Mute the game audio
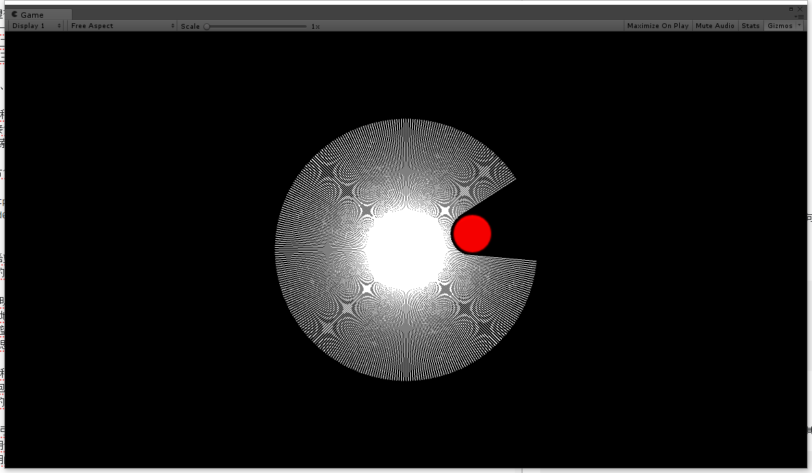The image size is (812, 473). point(715,25)
